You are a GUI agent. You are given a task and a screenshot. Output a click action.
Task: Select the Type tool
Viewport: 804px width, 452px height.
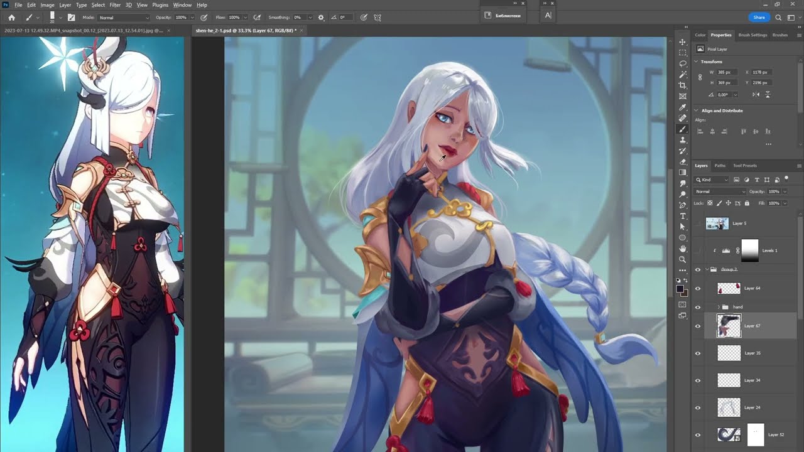683,216
